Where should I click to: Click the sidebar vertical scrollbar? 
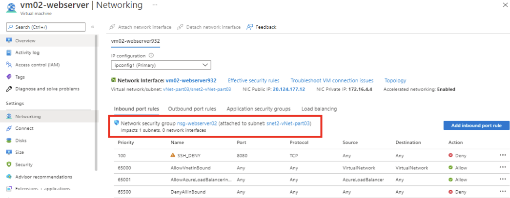click(x=96, y=102)
